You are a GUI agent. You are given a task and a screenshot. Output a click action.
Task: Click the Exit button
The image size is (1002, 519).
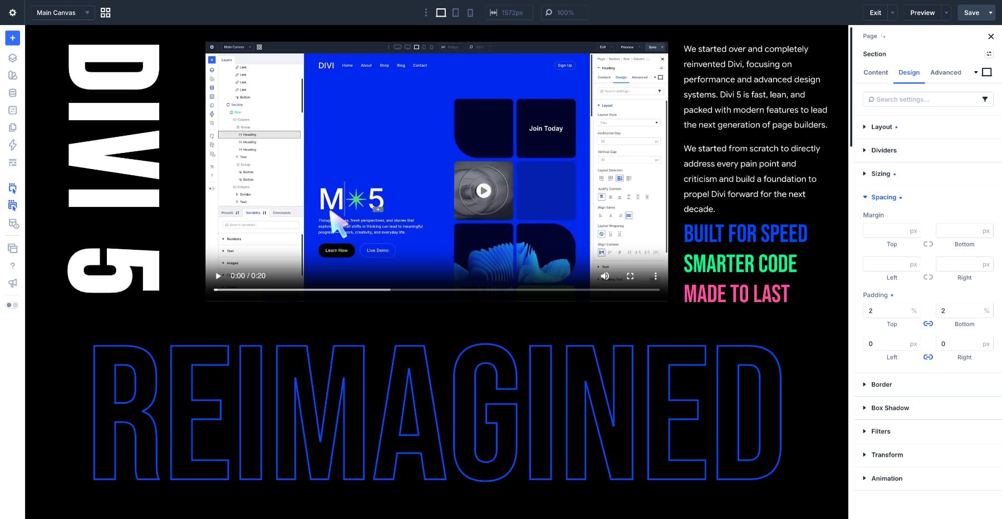click(876, 12)
